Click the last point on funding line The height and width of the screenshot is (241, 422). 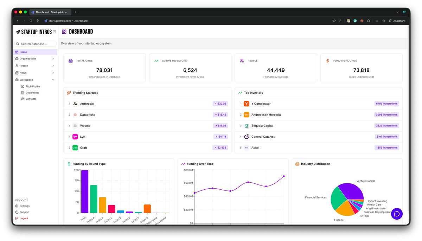point(284,176)
